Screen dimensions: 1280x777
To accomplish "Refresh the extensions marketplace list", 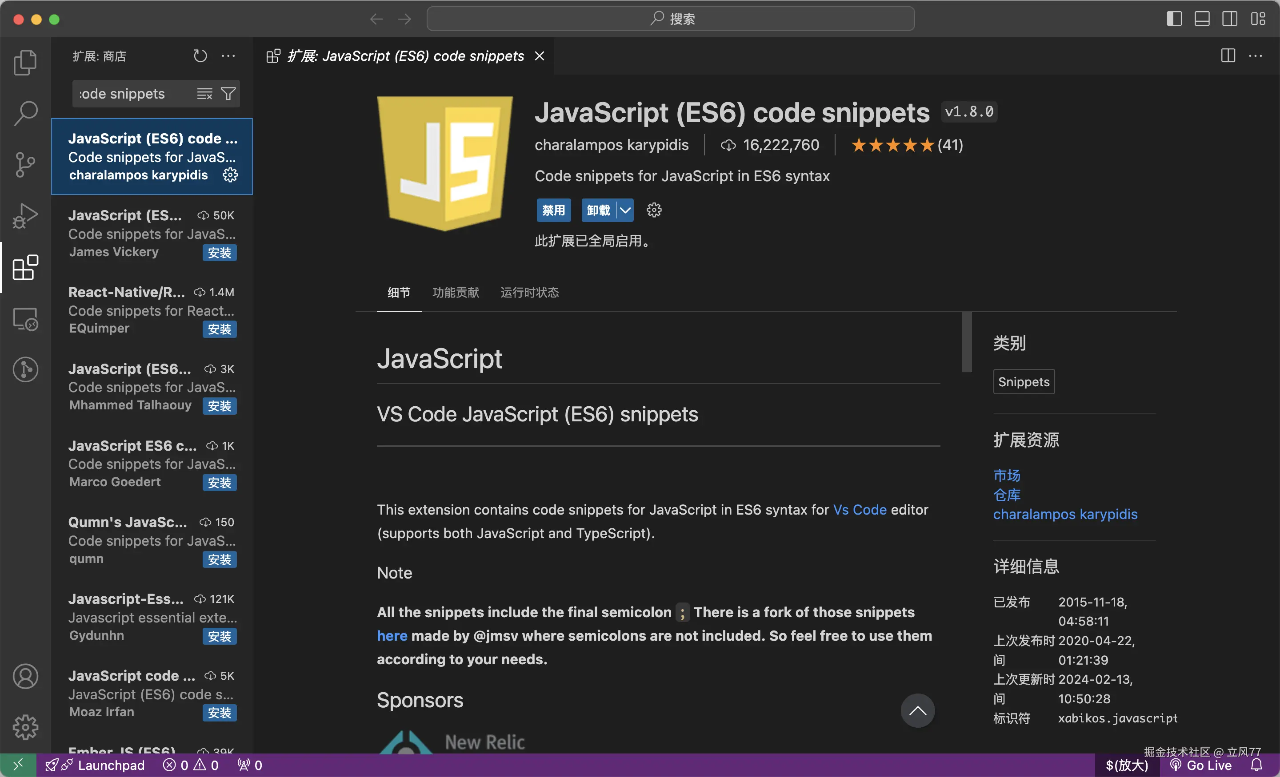I will [200, 55].
